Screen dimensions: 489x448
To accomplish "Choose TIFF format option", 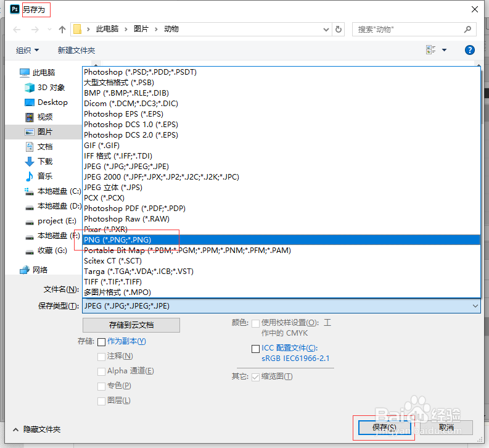I will point(281,282).
